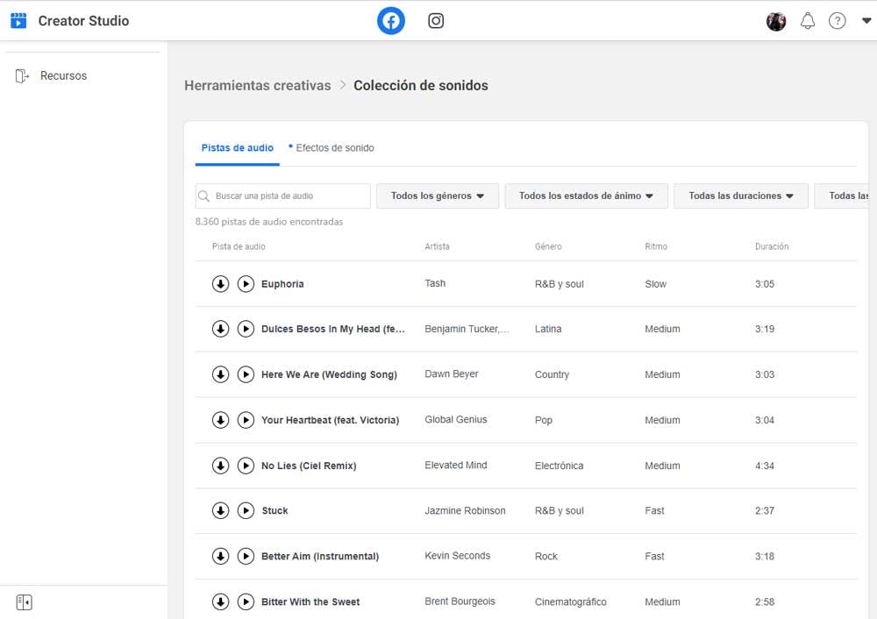The image size is (877, 619).
Task: Open the help question mark icon
Action: 838,21
